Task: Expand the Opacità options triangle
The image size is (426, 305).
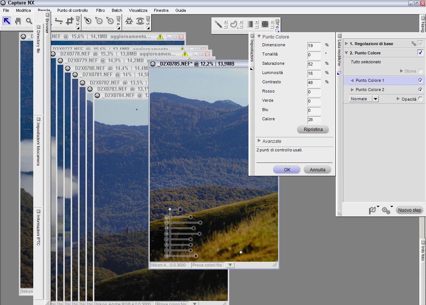Action: tap(398, 99)
